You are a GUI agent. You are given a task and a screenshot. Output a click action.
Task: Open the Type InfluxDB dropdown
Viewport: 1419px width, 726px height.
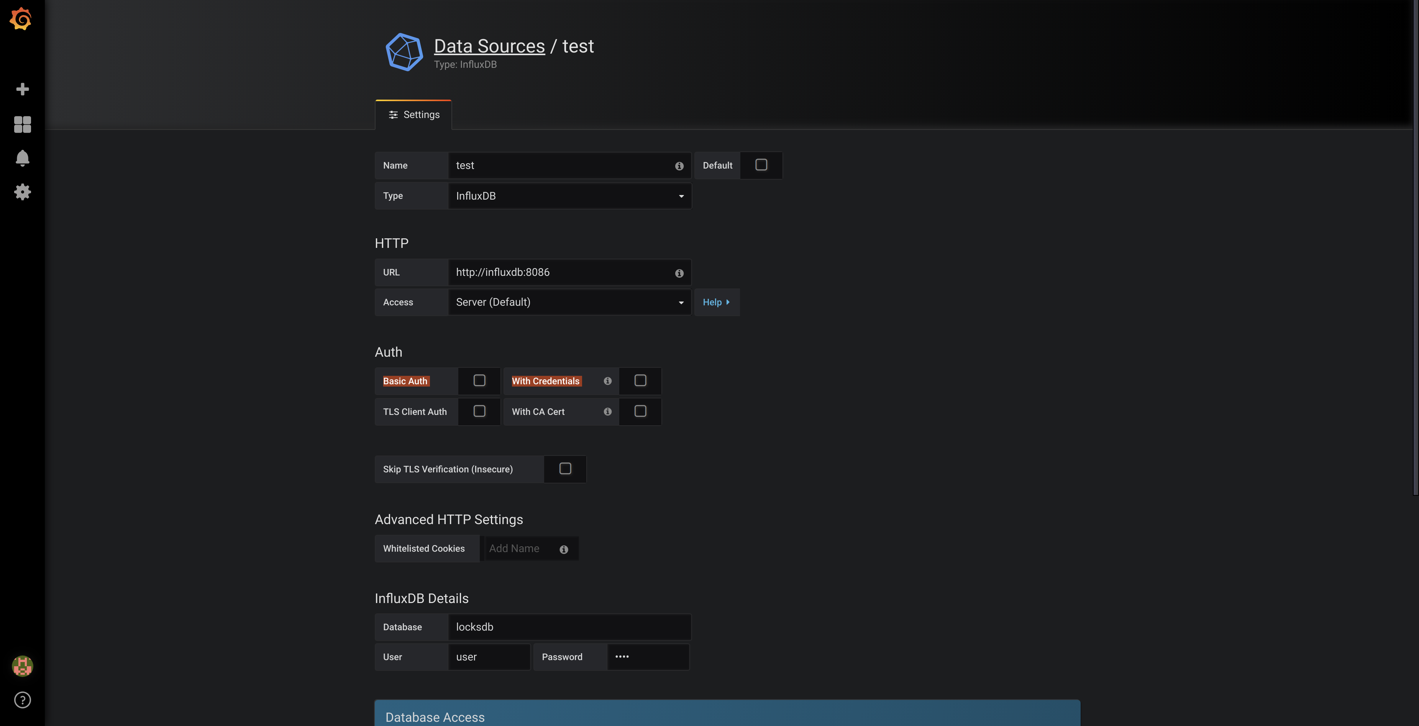pyautogui.click(x=569, y=196)
